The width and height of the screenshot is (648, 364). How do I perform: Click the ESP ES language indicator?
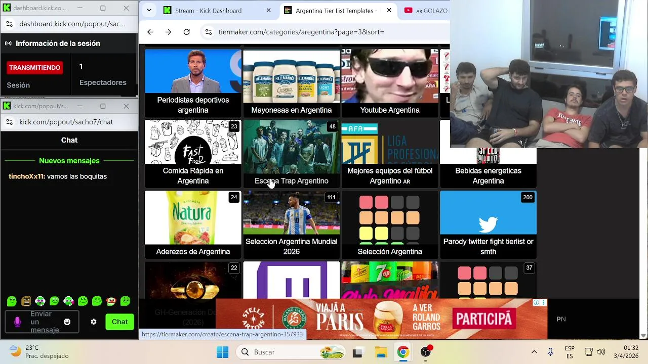(x=570, y=352)
